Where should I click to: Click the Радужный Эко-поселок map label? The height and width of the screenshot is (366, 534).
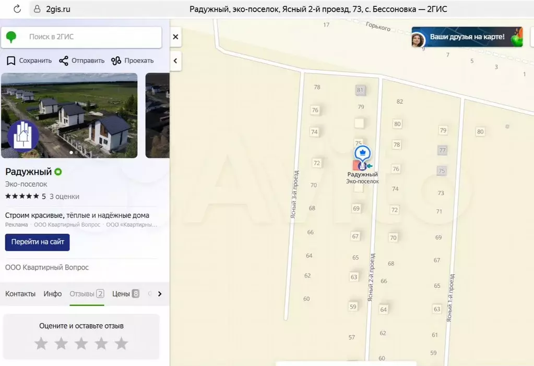(362, 178)
